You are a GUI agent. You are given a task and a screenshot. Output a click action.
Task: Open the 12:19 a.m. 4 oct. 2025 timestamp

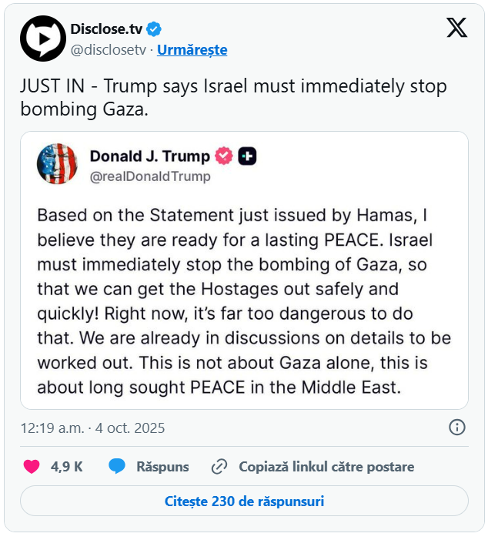[x=92, y=428]
